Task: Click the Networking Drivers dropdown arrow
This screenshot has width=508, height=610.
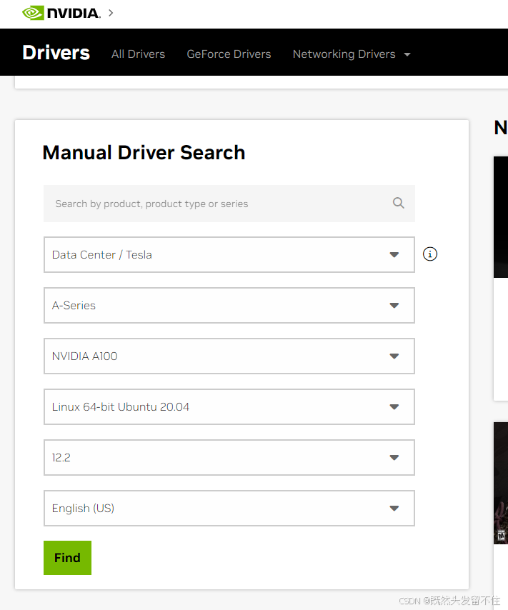Action: pos(407,54)
